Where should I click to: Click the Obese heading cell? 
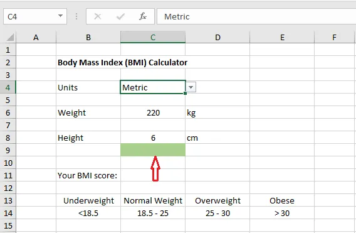coord(282,200)
